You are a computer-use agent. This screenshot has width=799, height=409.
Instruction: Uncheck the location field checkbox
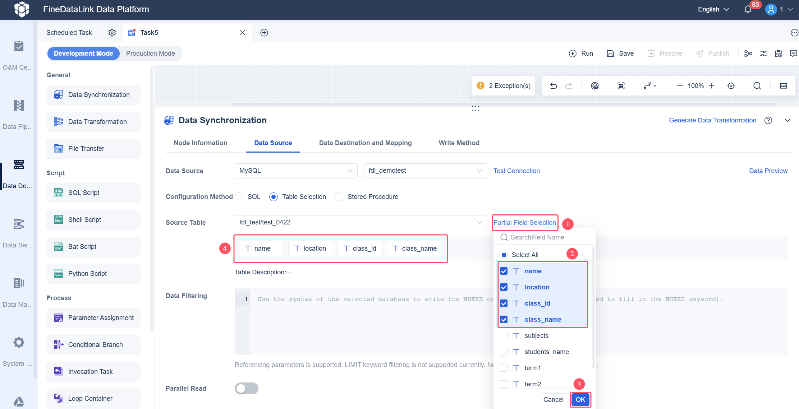pos(504,287)
